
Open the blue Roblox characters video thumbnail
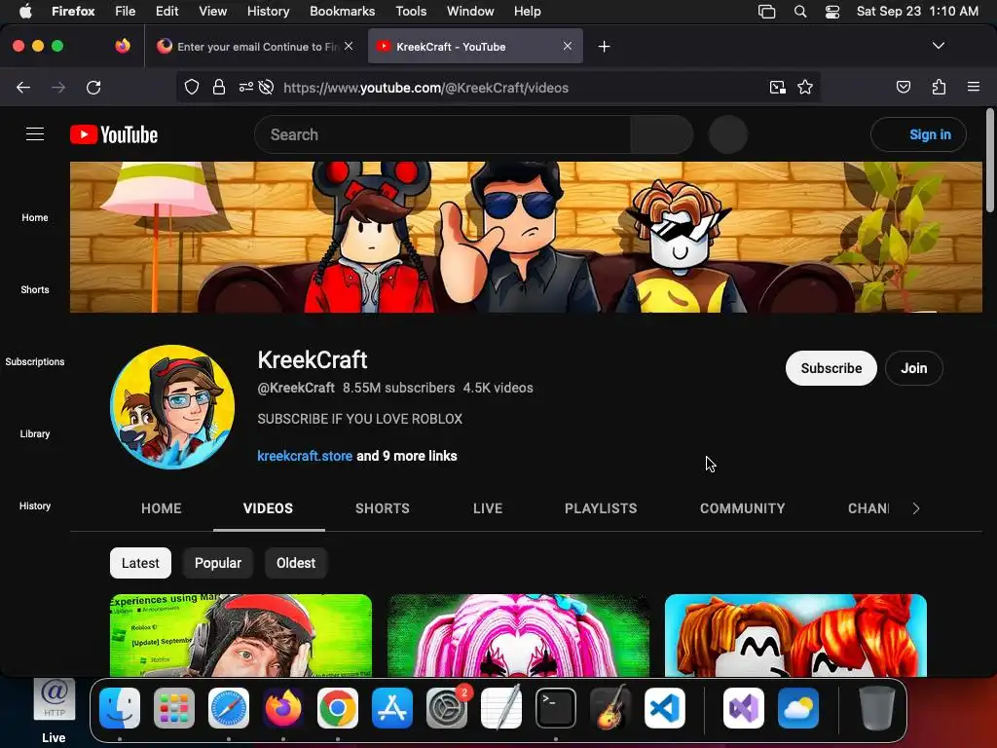pos(795,635)
